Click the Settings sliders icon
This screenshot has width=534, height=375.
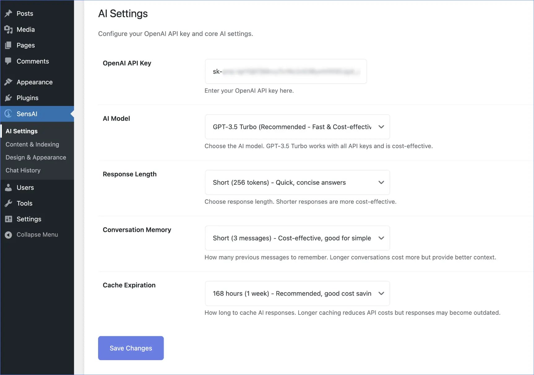point(8,219)
